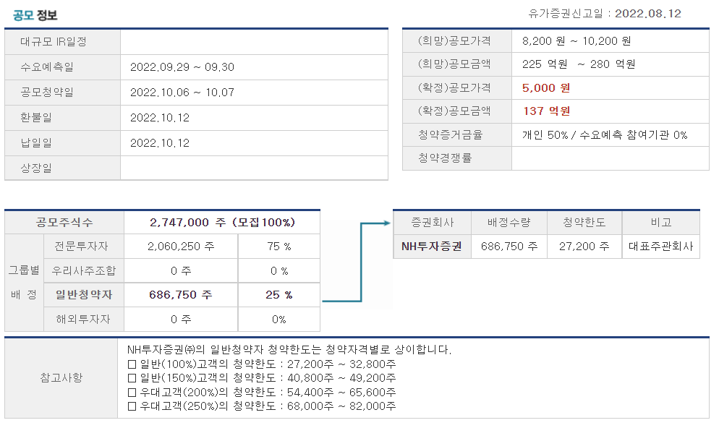Select the 배정수량 column header
The image size is (719, 428).
507,222
